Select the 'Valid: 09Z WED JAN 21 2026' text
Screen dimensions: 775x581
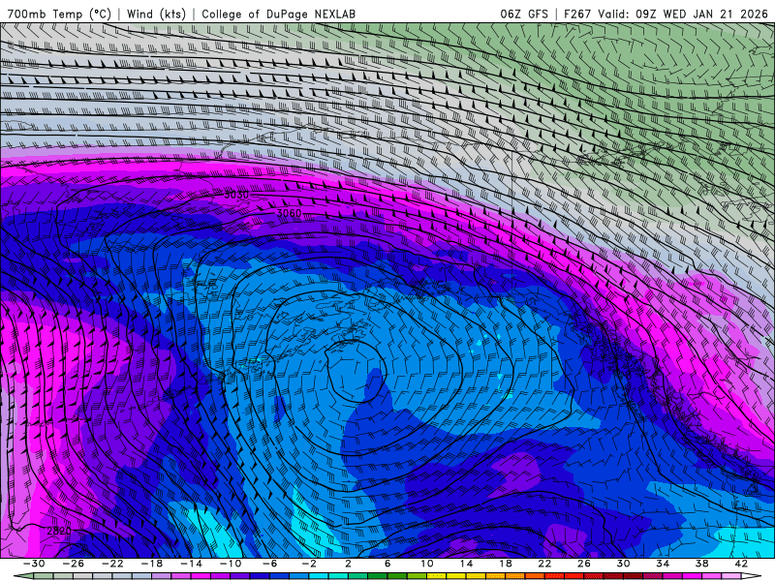[x=683, y=14]
